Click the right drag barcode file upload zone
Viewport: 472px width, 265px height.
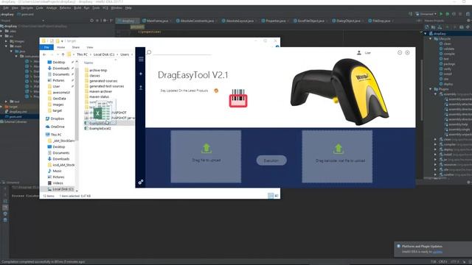click(x=337, y=156)
